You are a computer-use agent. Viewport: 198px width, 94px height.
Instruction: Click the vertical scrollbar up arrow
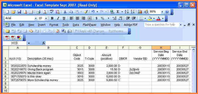pos(193,50)
